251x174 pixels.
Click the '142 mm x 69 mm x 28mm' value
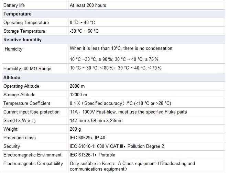coord(96,121)
